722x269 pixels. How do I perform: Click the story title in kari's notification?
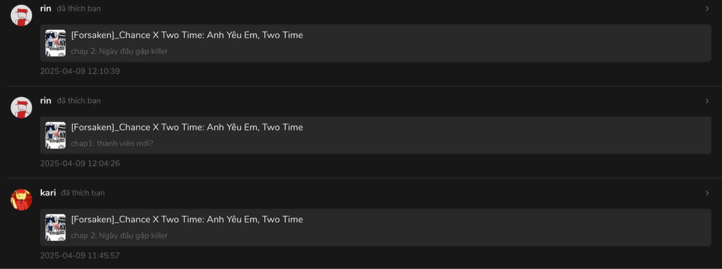pos(187,219)
